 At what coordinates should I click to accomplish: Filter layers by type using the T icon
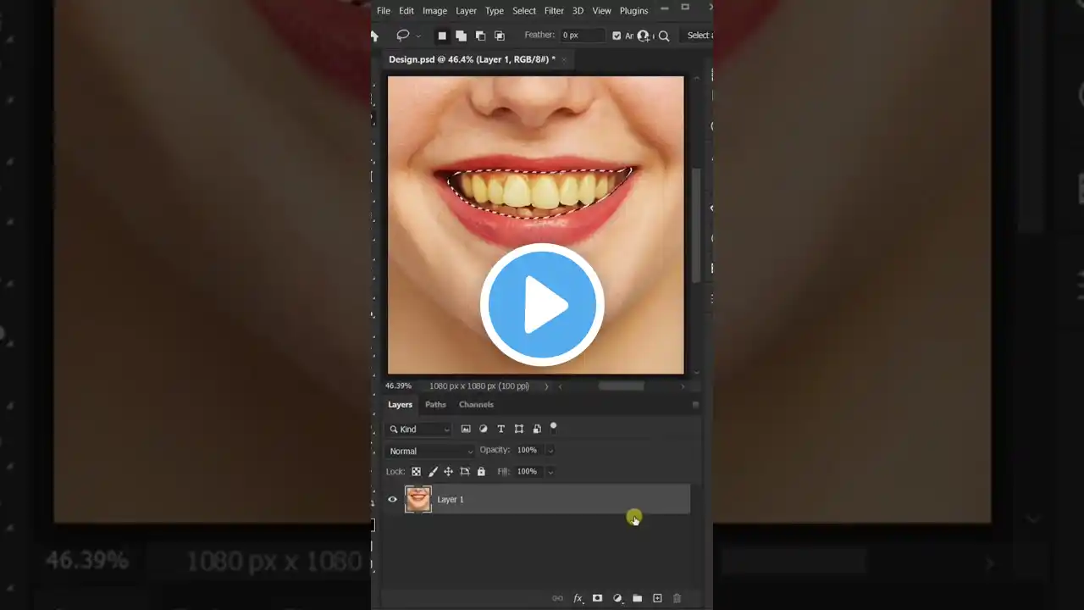[501, 429]
